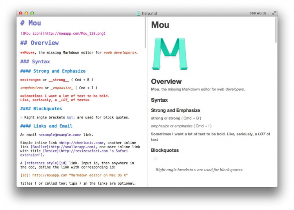Click 'Sometimes I want a lot' line in editor
294x210 pixels.
tap(65, 96)
